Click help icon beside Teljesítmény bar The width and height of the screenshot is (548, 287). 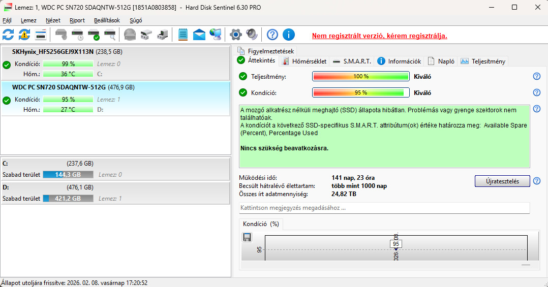pos(537,76)
